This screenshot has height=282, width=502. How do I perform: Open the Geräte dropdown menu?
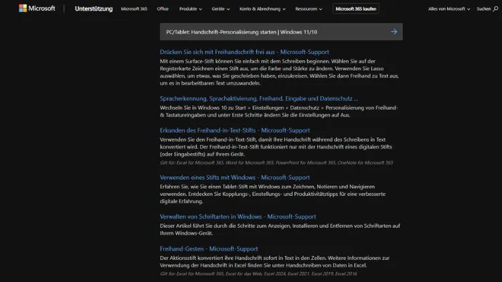click(220, 9)
